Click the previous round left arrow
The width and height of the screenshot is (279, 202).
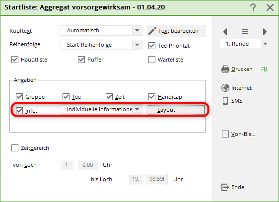[225, 32]
